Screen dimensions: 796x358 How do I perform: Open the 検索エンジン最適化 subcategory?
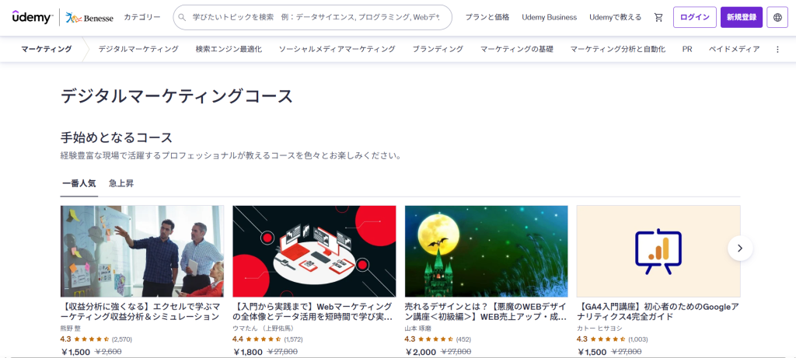229,49
